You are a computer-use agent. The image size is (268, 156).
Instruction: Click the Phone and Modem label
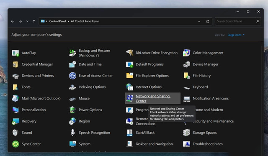209,110
